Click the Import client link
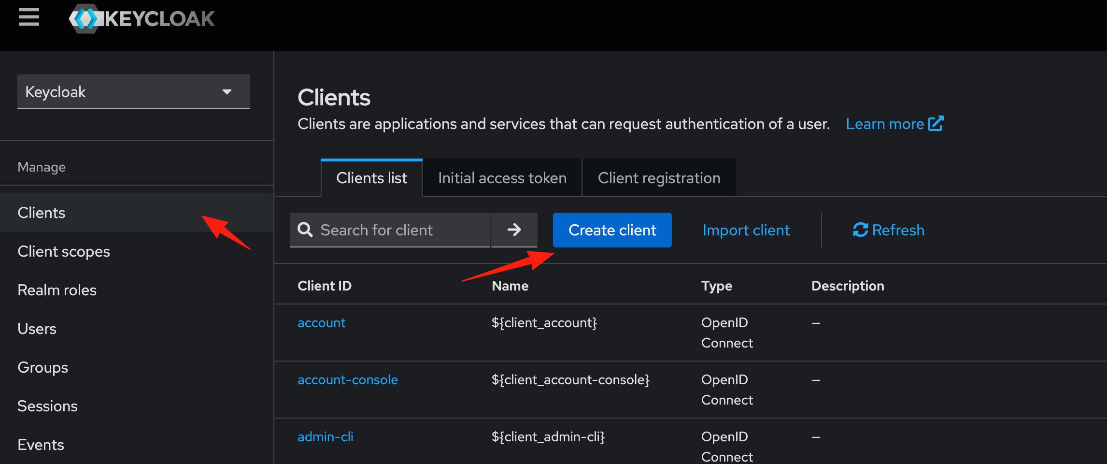This screenshot has height=464, width=1107. [746, 230]
